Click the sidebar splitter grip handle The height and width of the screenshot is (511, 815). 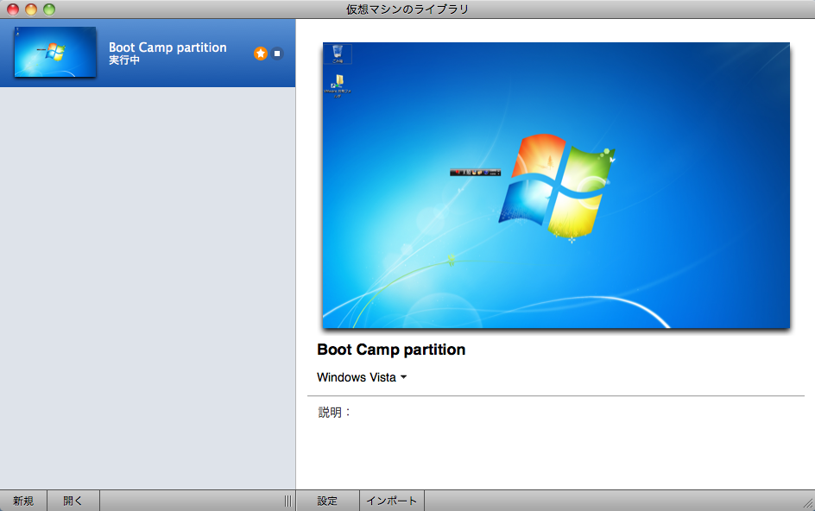(288, 501)
